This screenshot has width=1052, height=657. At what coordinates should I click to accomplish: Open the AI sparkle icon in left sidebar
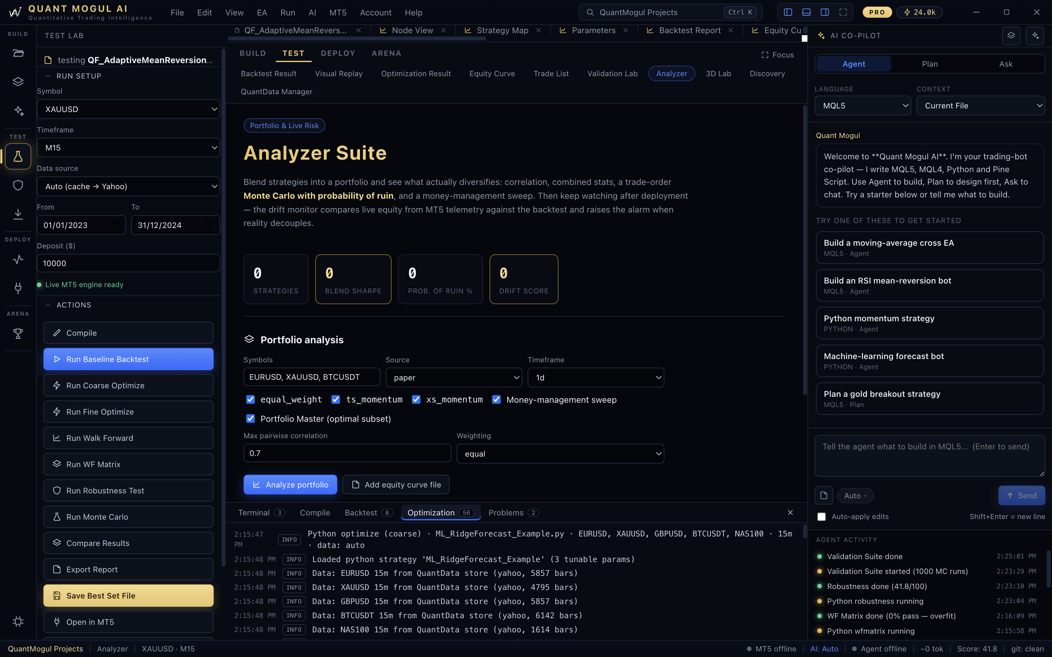(x=18, y=111)
